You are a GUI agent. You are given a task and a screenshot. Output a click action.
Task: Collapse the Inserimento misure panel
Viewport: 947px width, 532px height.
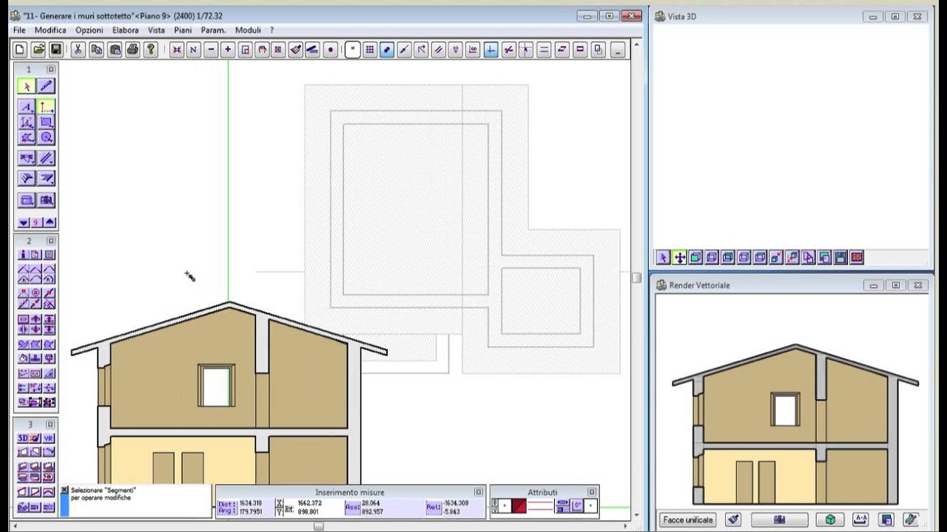pos(479,491)
